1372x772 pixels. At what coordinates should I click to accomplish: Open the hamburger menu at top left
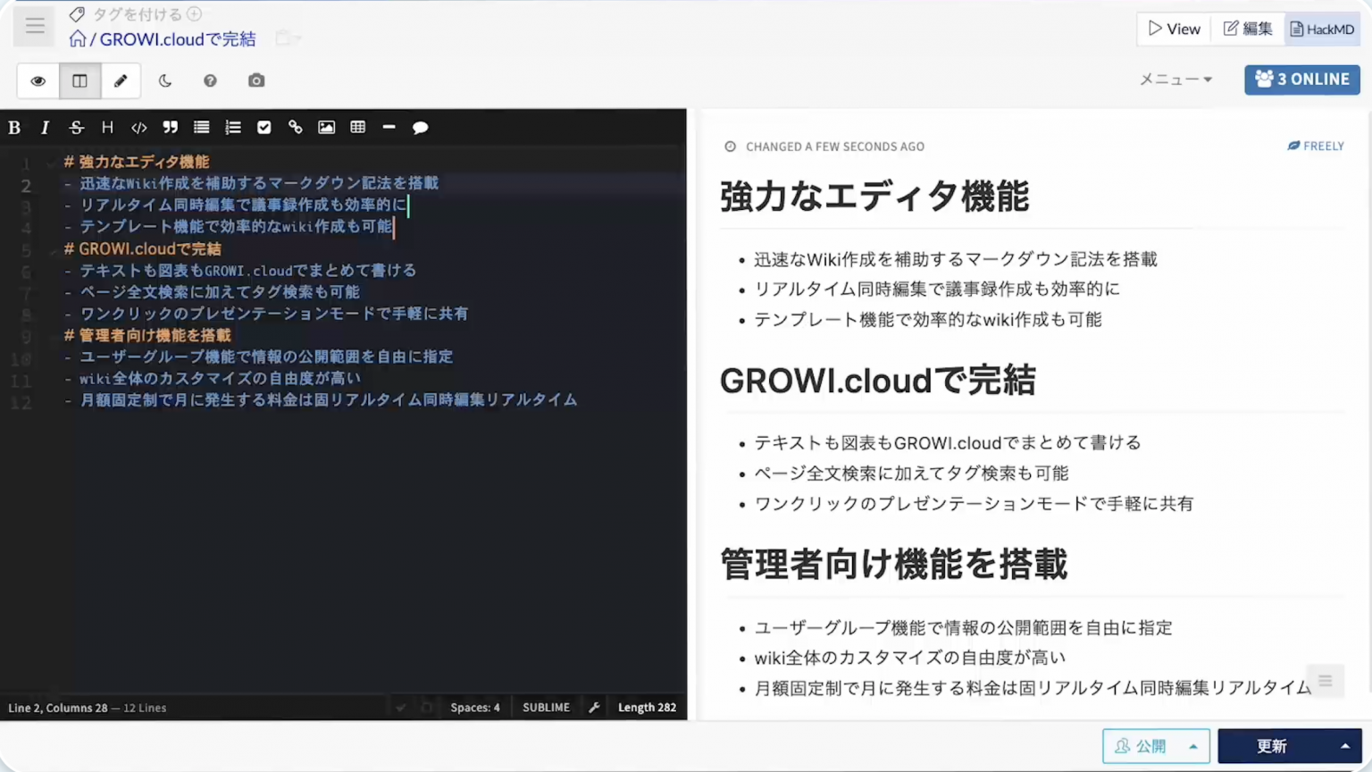point(34,25)
